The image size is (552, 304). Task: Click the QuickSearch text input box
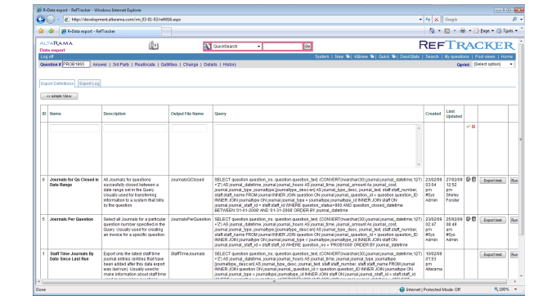pyautogui.click(x=283, y=47)
